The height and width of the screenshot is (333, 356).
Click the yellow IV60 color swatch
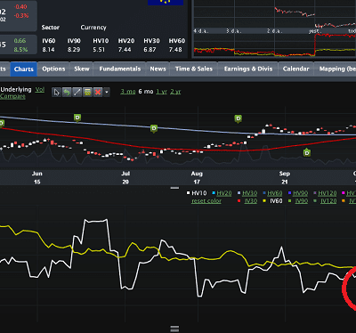[x=264, y=201]
